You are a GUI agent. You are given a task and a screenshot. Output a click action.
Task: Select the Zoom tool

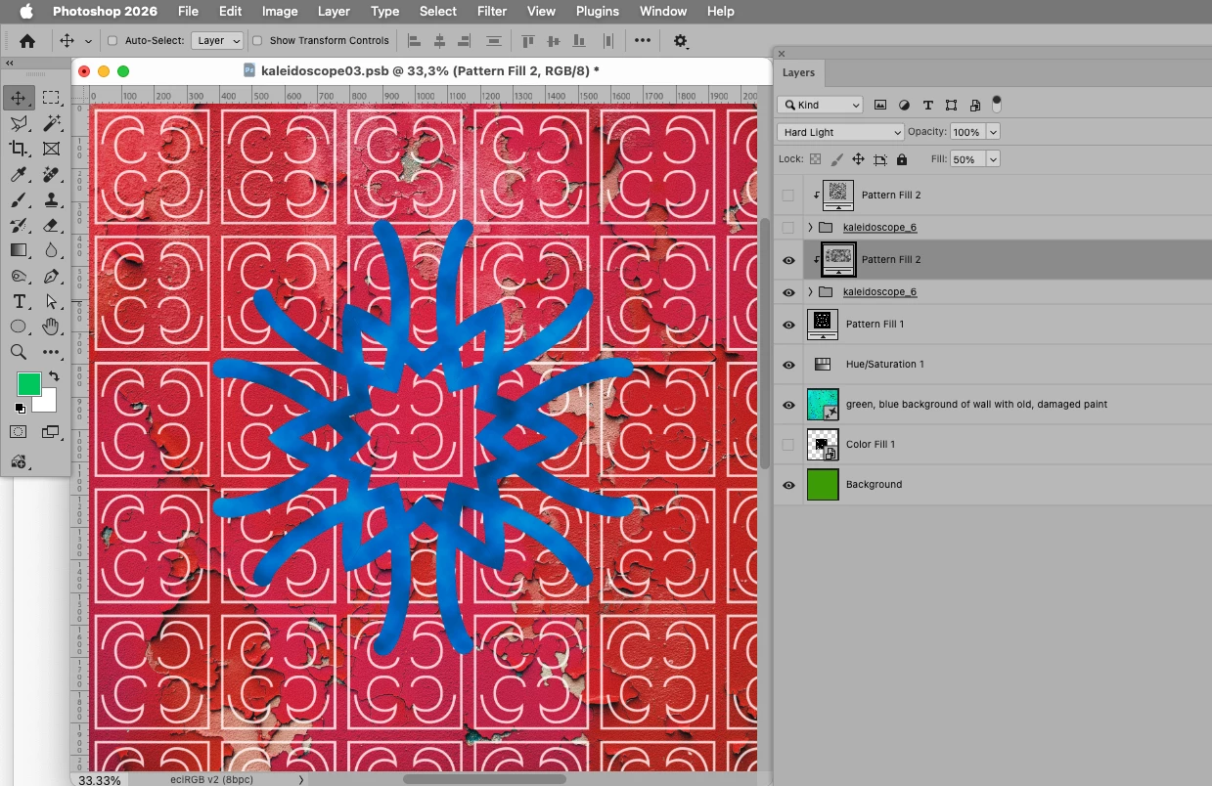[19, 352]
